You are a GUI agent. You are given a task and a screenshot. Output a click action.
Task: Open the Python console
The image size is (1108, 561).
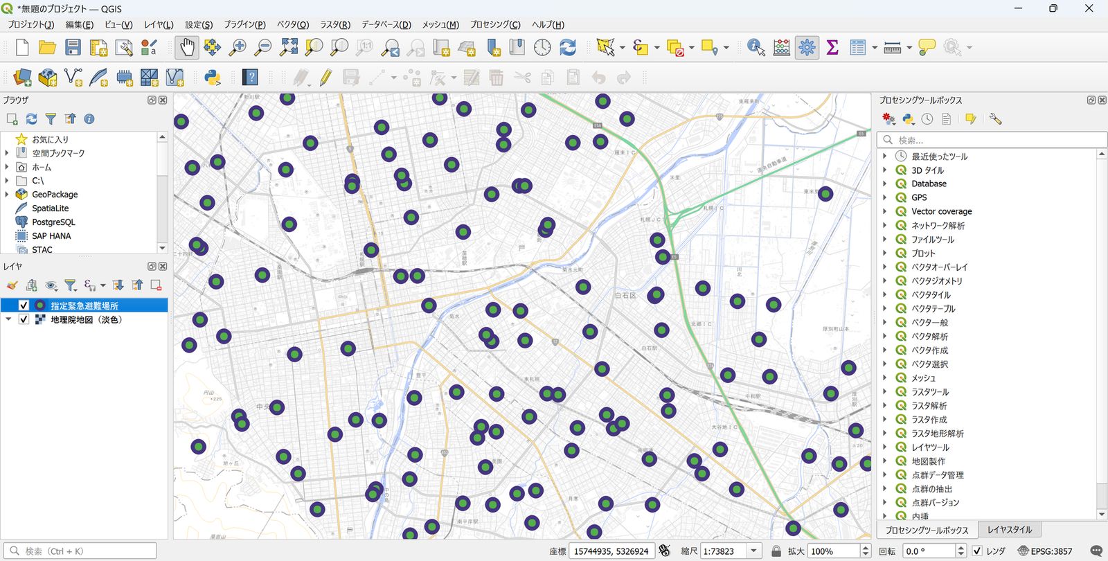(212, 77)
